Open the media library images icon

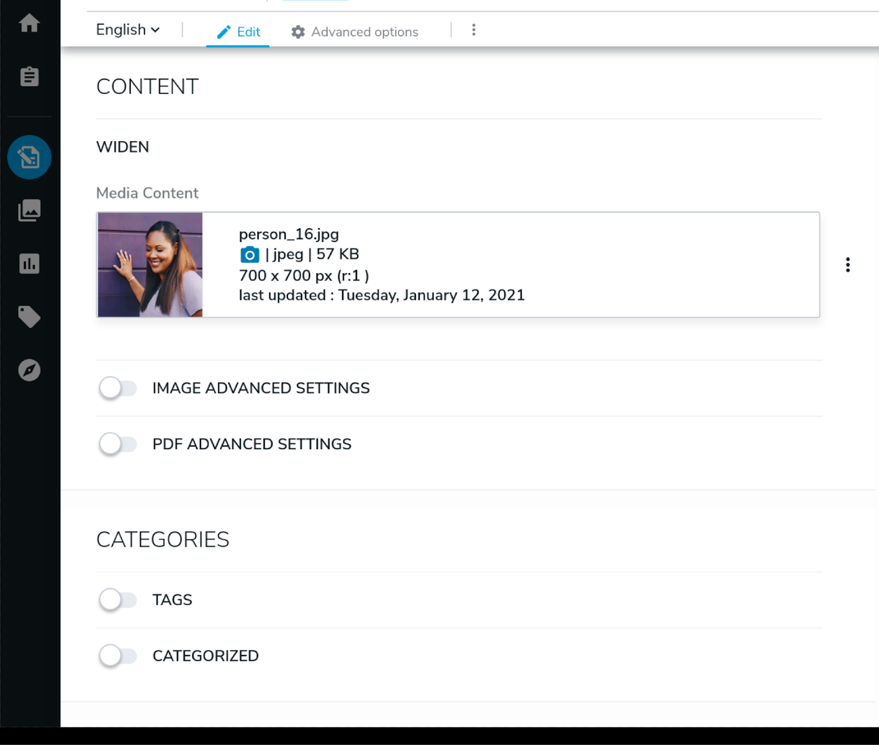click(x=29, y=210)
